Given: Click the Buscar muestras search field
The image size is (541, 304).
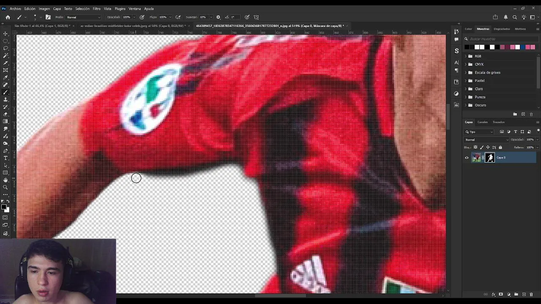Looking at the screenshot, I should [503, 39].
